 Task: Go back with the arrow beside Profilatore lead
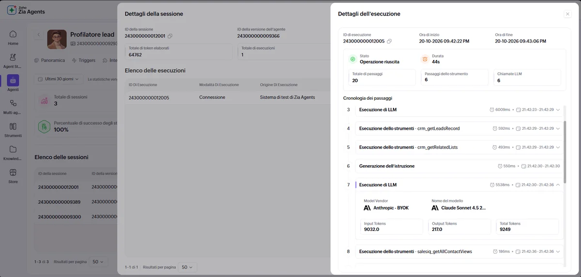(39, 35)
